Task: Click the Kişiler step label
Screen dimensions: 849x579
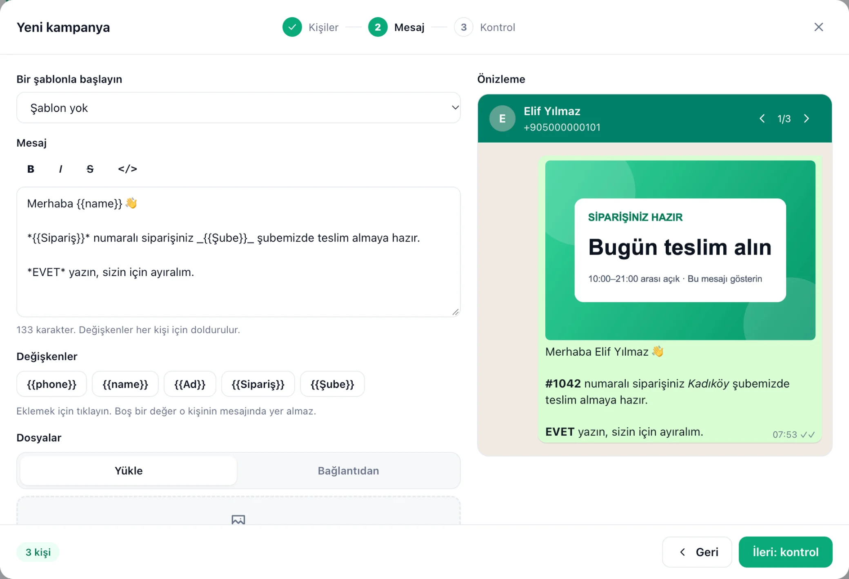Action: 323,27
